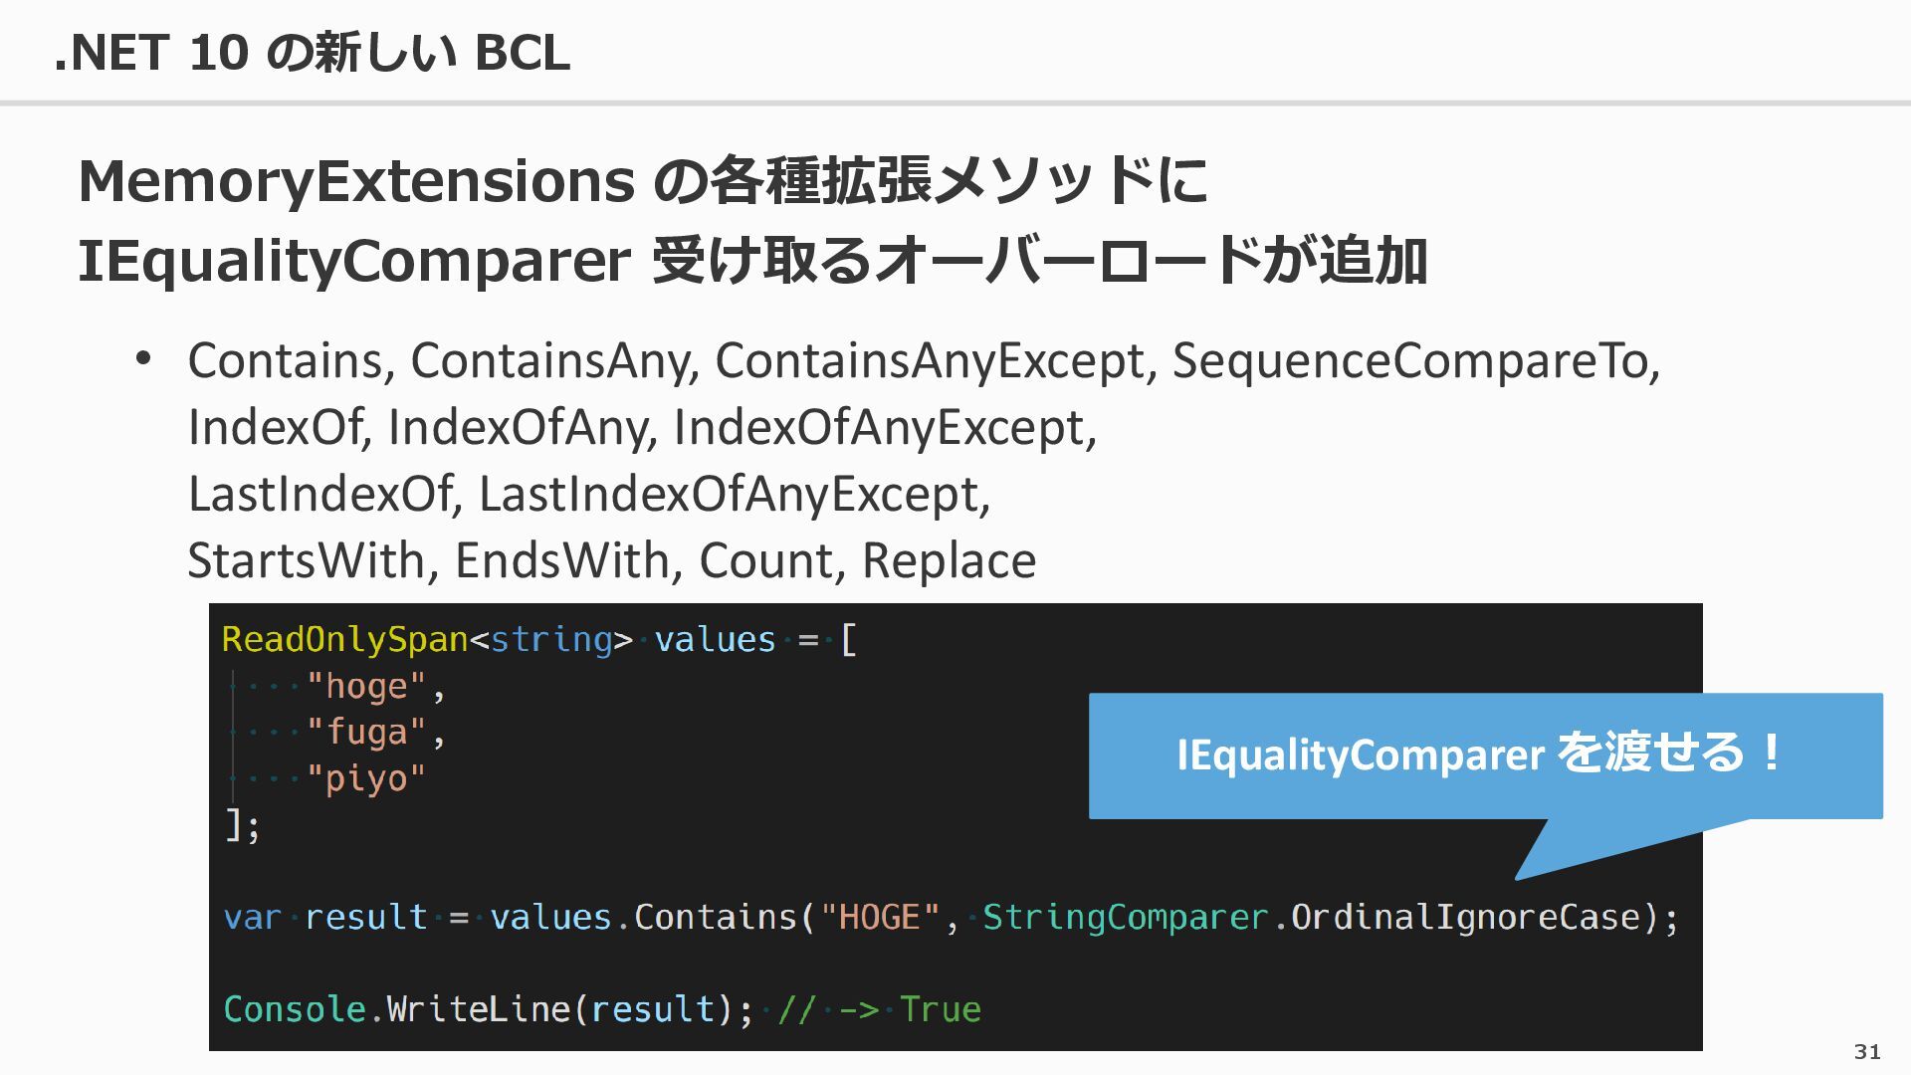The image size is (1911, 1075).
Task: Select the 'MemoryExtensions' heading text
Action: (x=356, y=182)
